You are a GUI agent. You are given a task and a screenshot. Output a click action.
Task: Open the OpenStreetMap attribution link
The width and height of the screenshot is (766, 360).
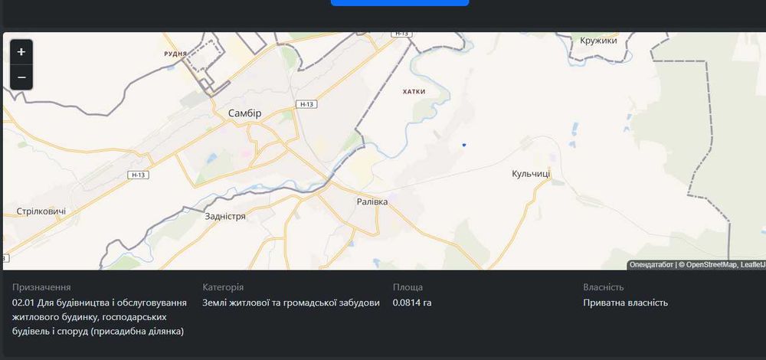coord(711,265)
